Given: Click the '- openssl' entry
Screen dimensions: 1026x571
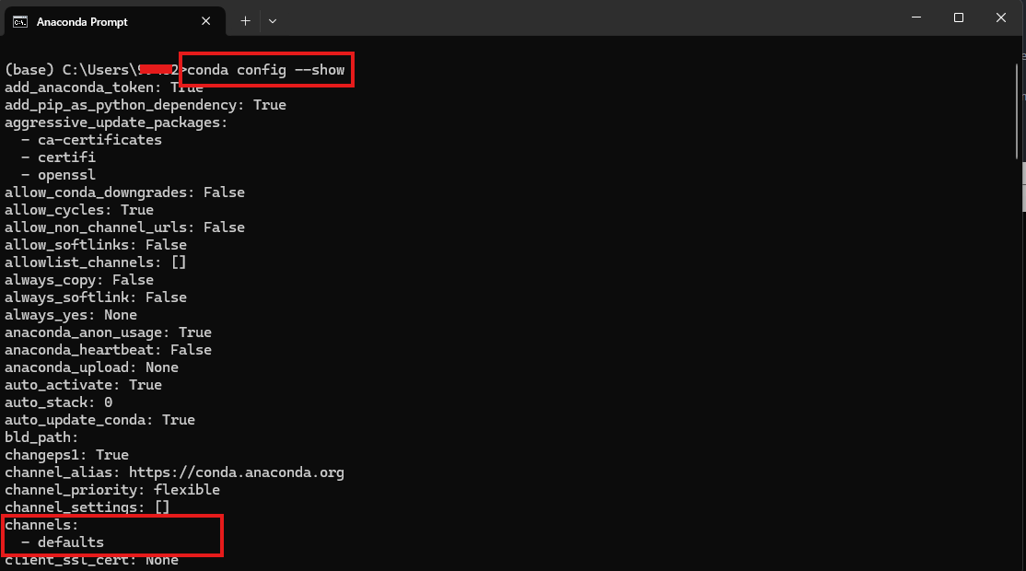Looking at the screenshot, I should [x=58, y=175].
